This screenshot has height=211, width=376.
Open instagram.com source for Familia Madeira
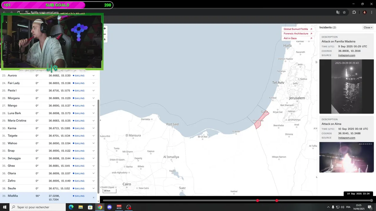point(347,55)
